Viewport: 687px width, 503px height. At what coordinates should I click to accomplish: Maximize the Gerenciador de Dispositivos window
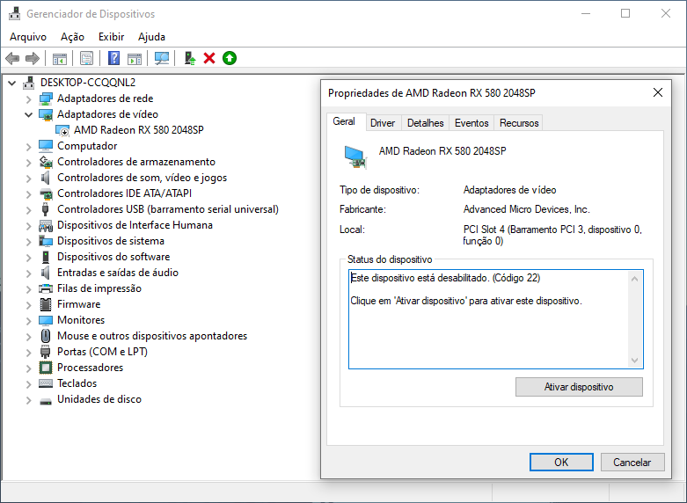tap(625, 13)
